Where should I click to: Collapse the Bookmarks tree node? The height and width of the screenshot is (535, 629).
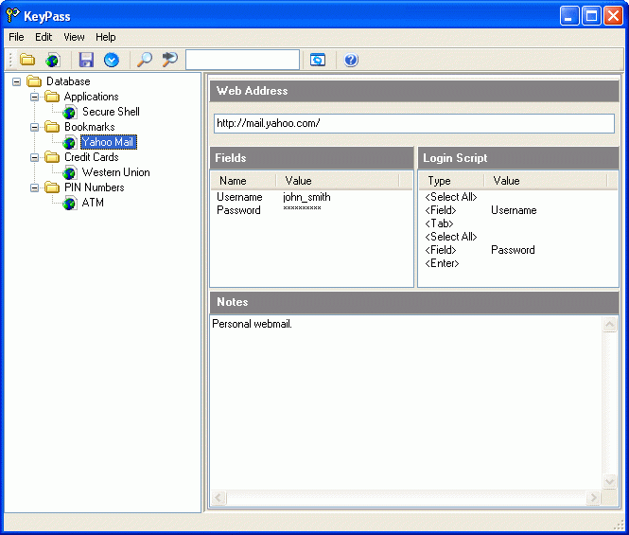click(x=34, y=127)
